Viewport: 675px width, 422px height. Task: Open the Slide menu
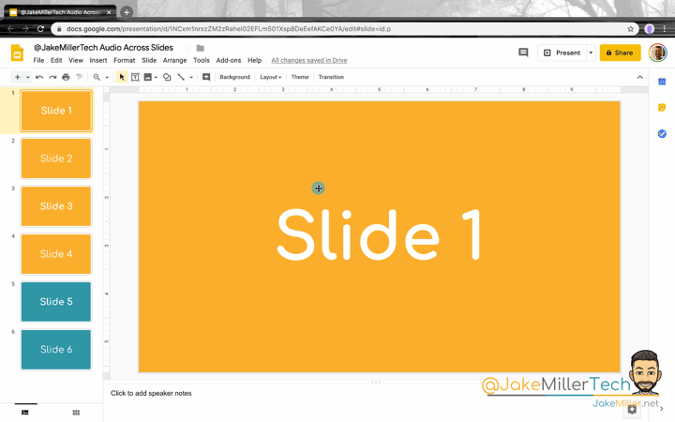tap(149, 60)
